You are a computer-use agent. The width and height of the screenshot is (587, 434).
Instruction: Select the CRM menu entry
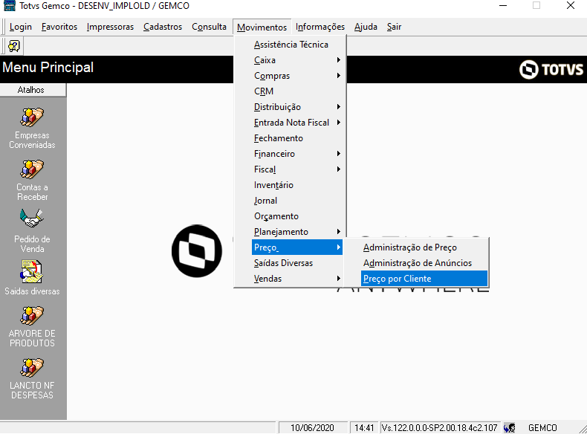(x=297, y=91)
